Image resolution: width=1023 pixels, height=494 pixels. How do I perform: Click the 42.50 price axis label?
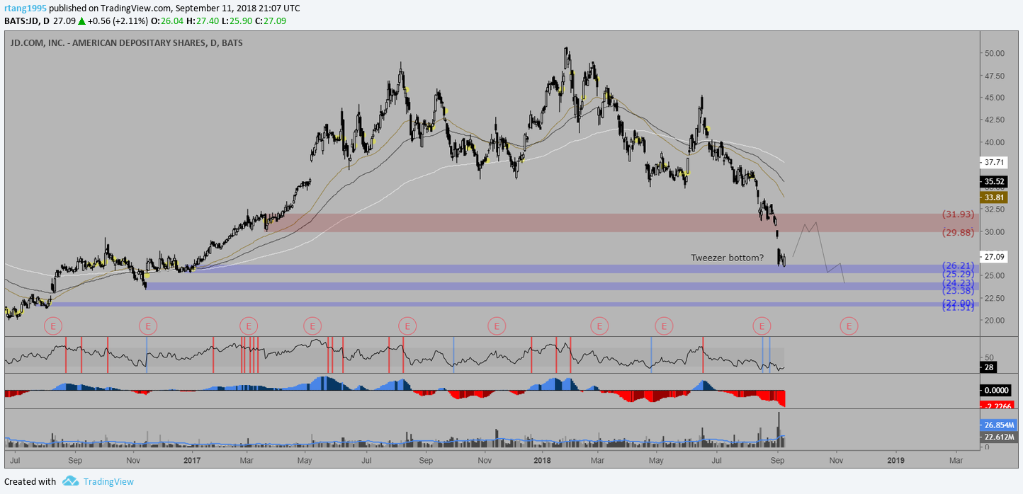(995, 120)
